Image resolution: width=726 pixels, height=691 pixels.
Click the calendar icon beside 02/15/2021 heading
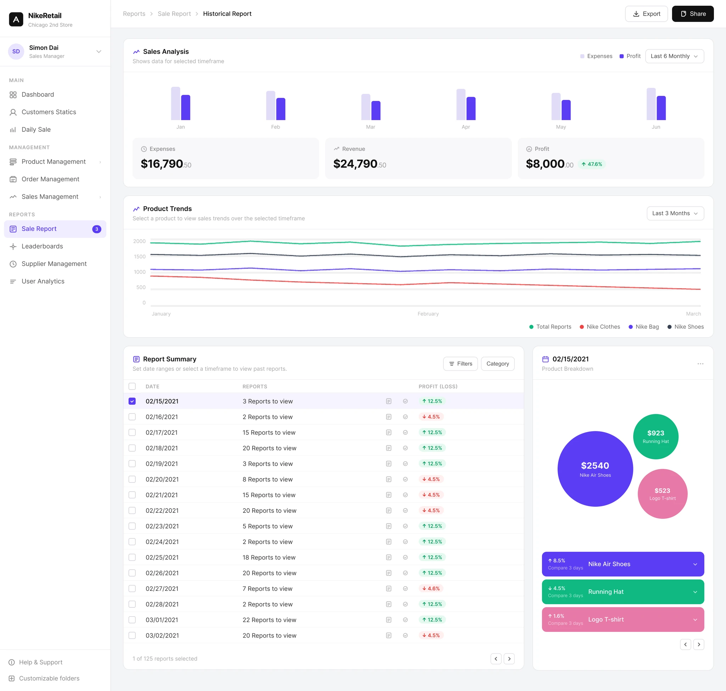545,359
